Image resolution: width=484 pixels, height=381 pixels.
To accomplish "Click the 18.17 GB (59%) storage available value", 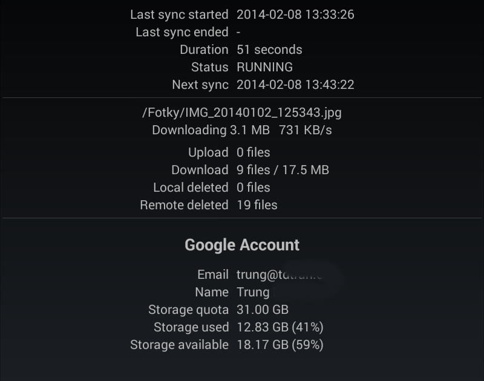I will (280, 345).
